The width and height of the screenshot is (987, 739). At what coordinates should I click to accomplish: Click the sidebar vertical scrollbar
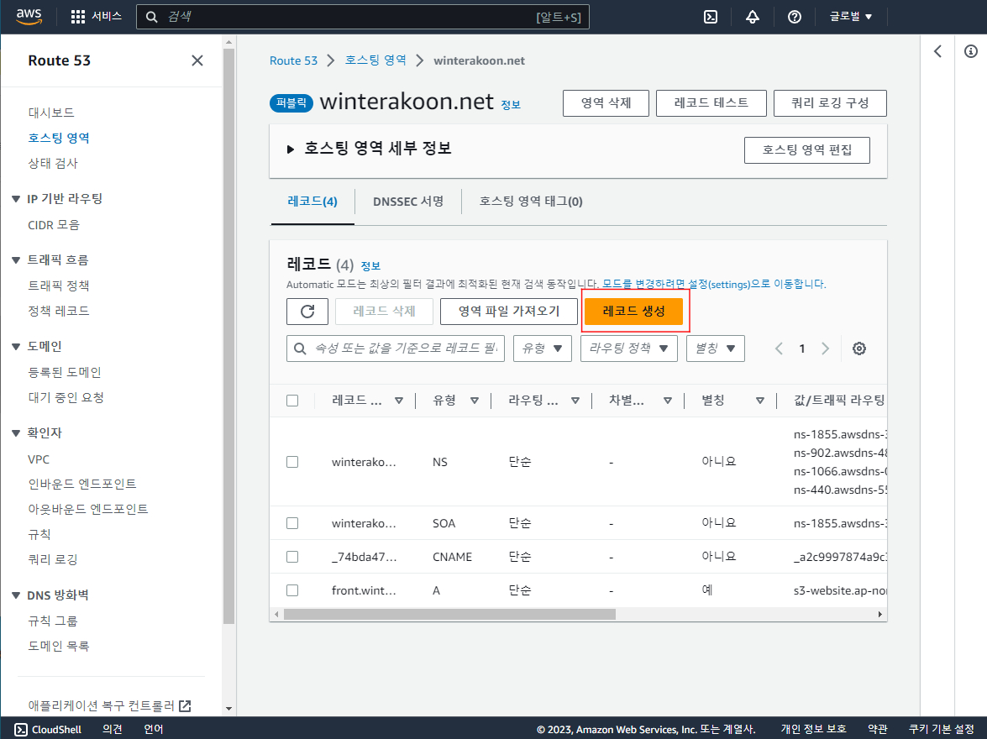228,337
